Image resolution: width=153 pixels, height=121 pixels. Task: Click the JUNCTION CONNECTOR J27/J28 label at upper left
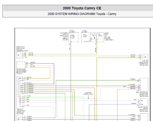point(22,49)
